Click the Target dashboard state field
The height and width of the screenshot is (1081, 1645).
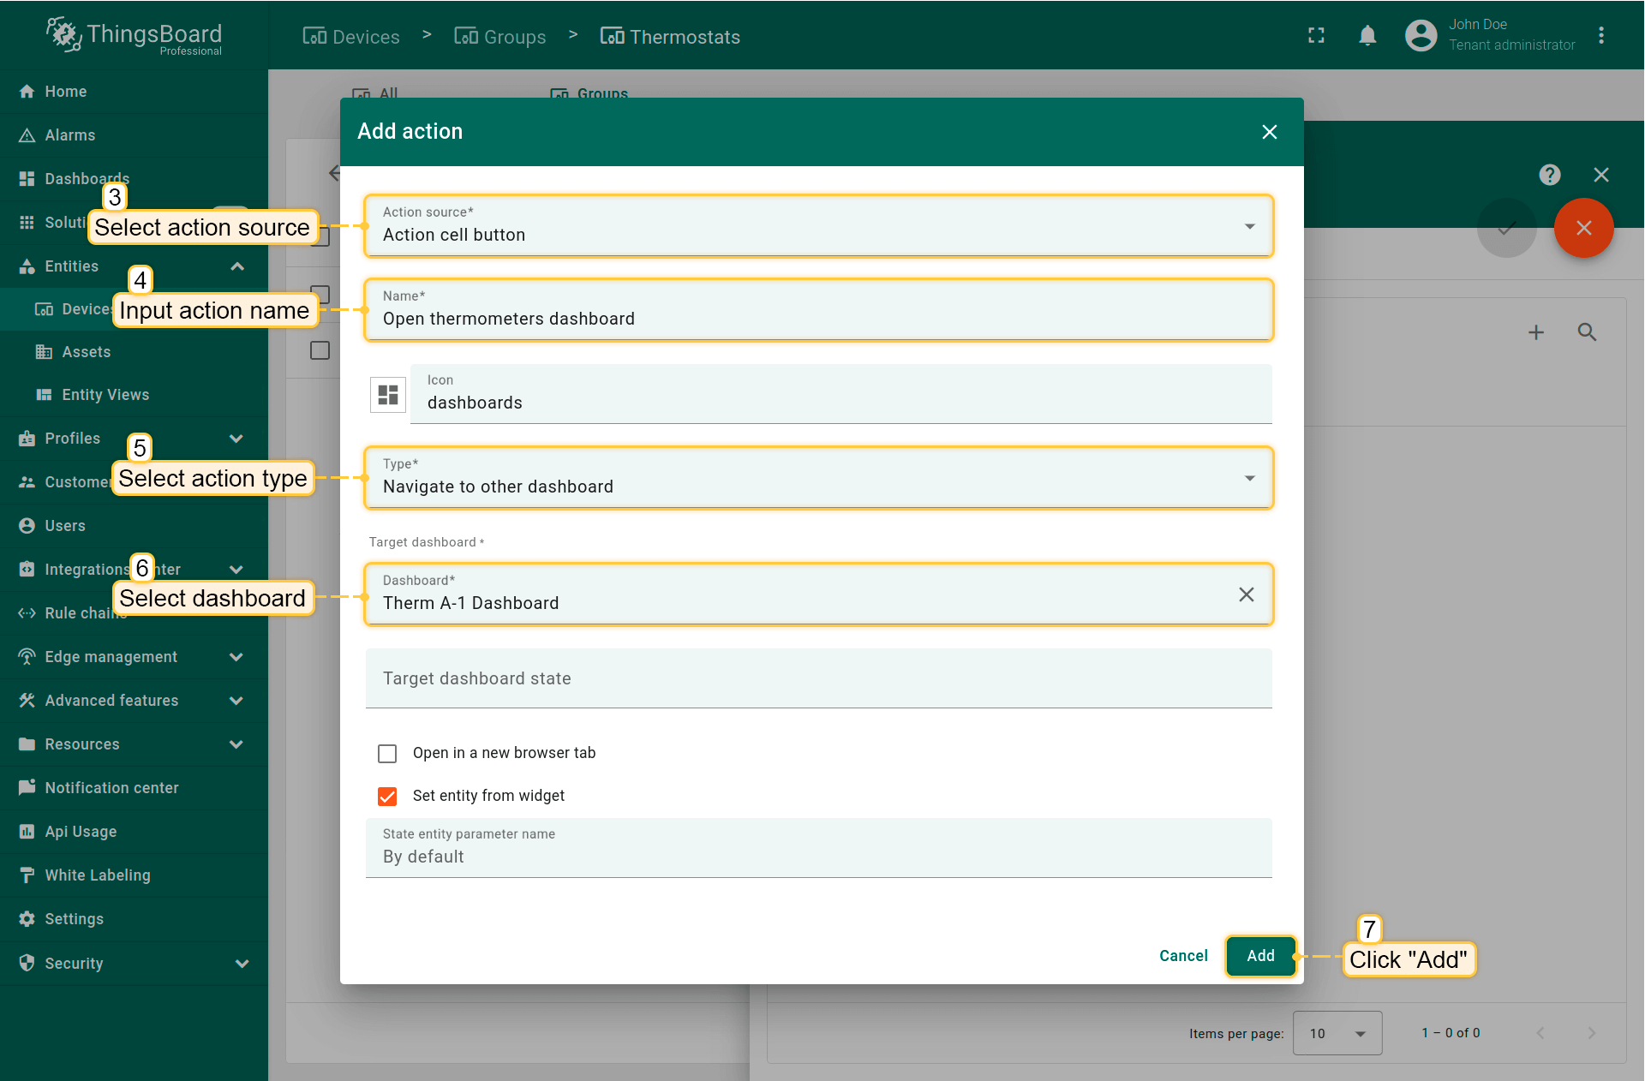click(818, 678)
